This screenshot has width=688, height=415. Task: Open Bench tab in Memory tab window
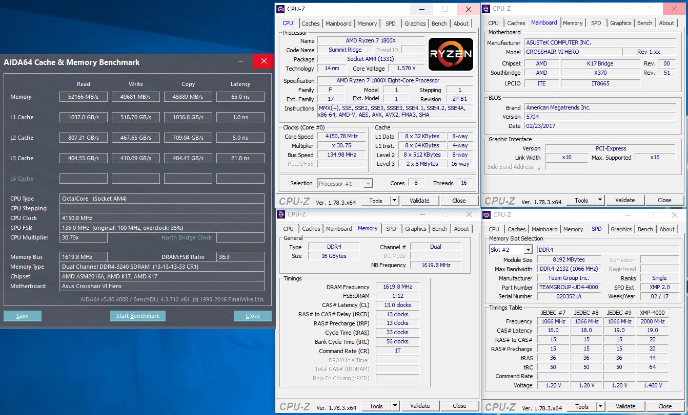point(440,229)
